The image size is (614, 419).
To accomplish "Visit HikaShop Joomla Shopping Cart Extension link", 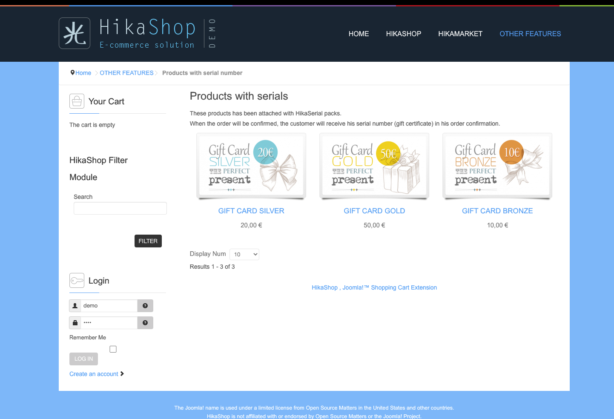I will (x=374, y=287).
